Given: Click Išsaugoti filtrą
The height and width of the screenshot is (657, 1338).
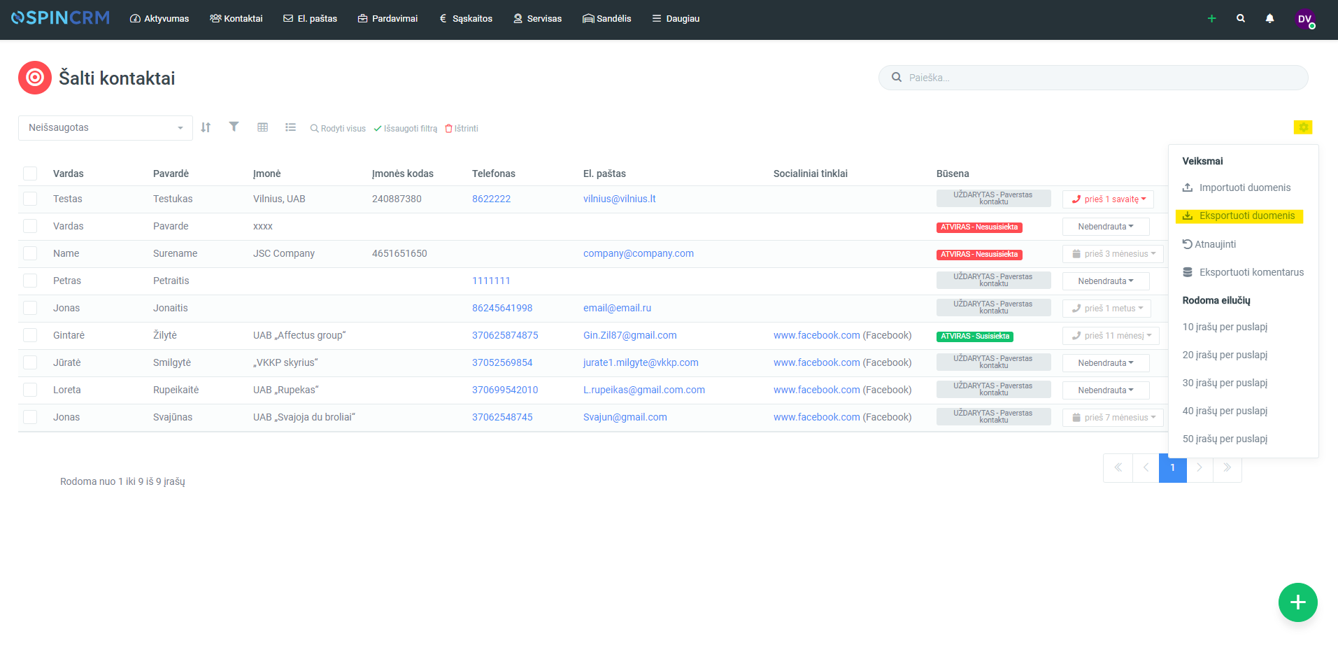Looking at the screenshot, I should 406,129.
